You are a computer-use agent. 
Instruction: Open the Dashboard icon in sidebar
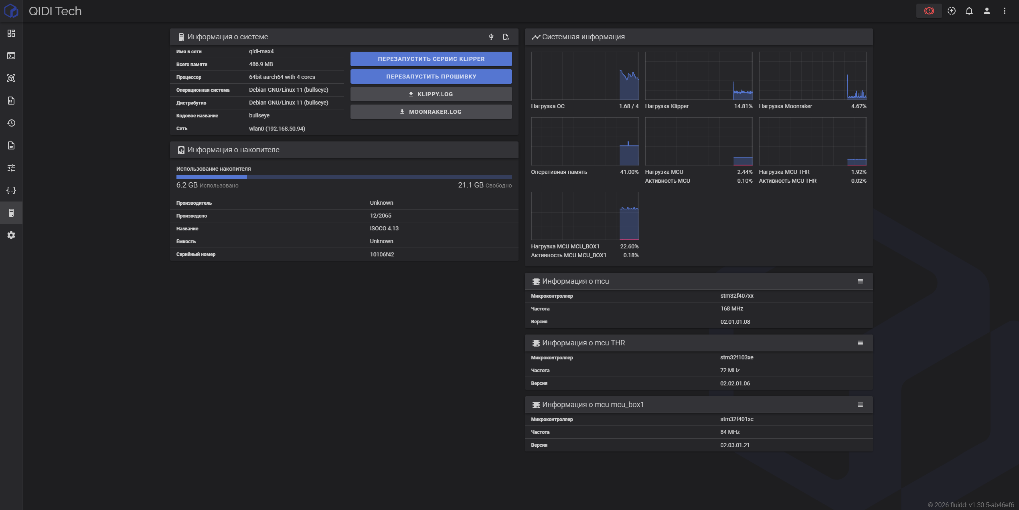point(11,33)
